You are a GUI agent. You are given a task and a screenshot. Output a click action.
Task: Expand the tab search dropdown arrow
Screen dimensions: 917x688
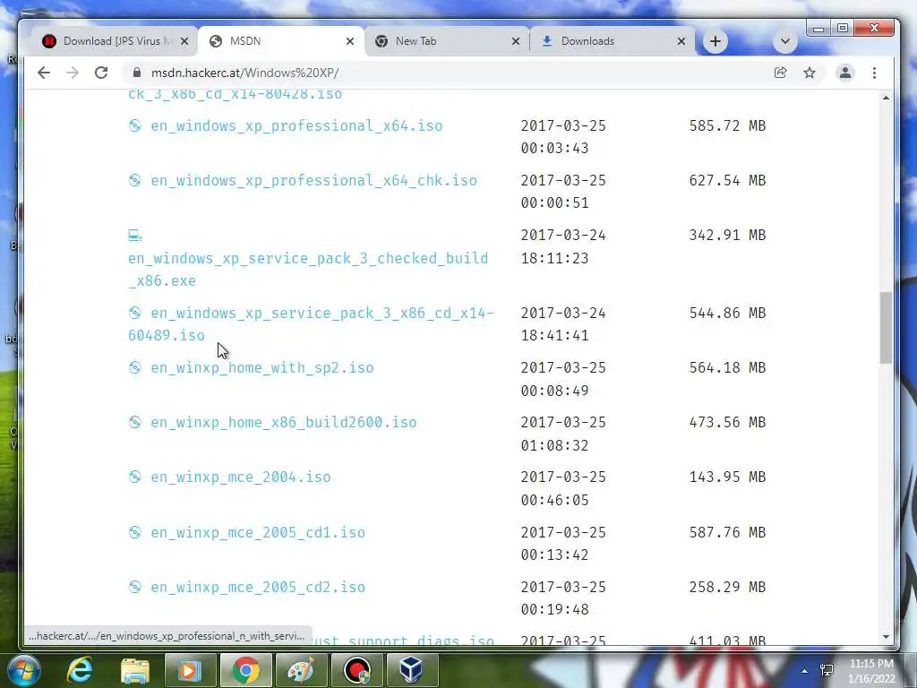pos(785,41)
